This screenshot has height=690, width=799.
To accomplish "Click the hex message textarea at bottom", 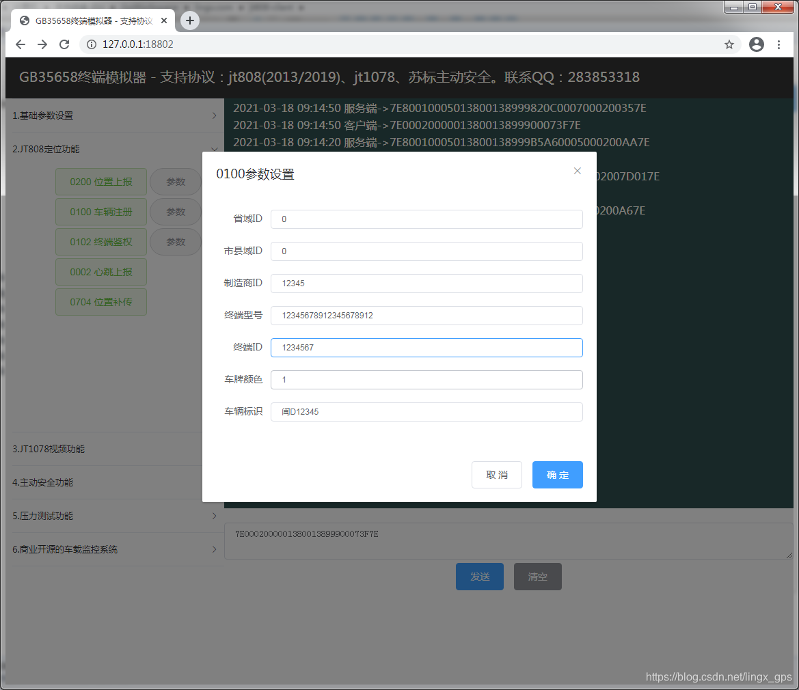I will [x=509, y=541].
